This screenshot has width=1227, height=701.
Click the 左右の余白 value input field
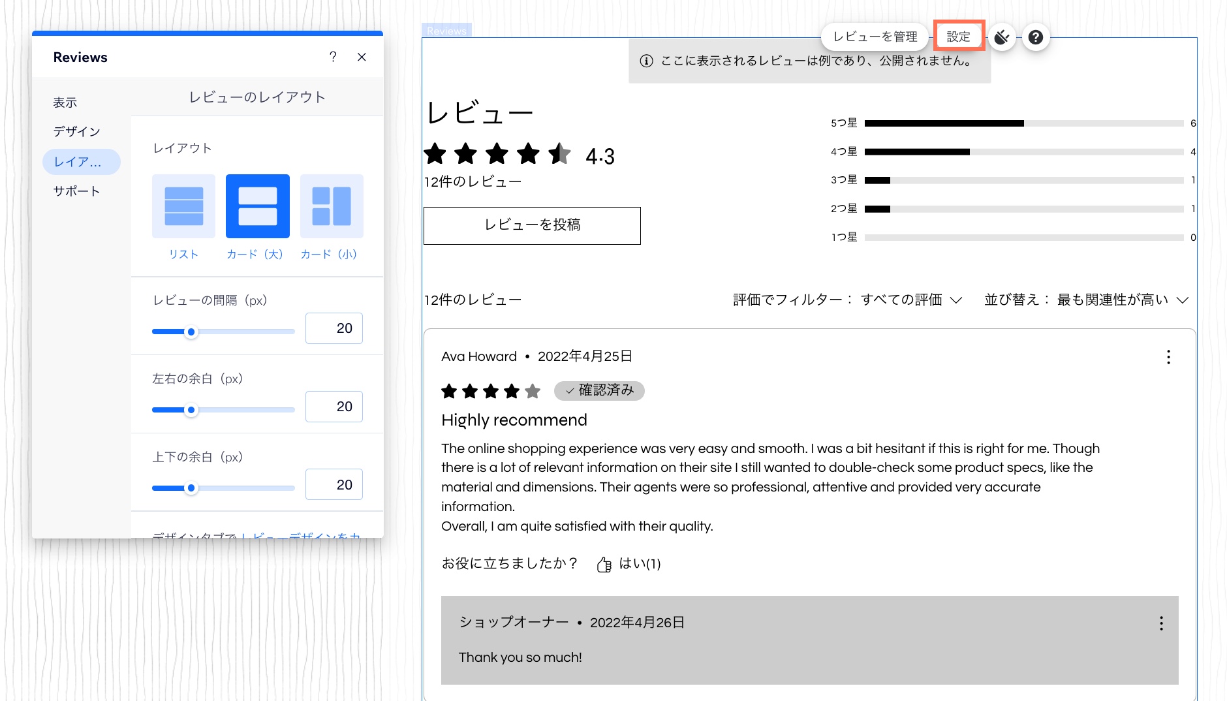tap(334, 406)
